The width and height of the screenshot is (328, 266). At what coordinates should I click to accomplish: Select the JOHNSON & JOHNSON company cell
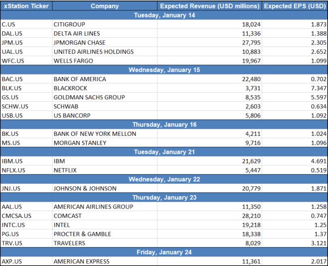85,189
